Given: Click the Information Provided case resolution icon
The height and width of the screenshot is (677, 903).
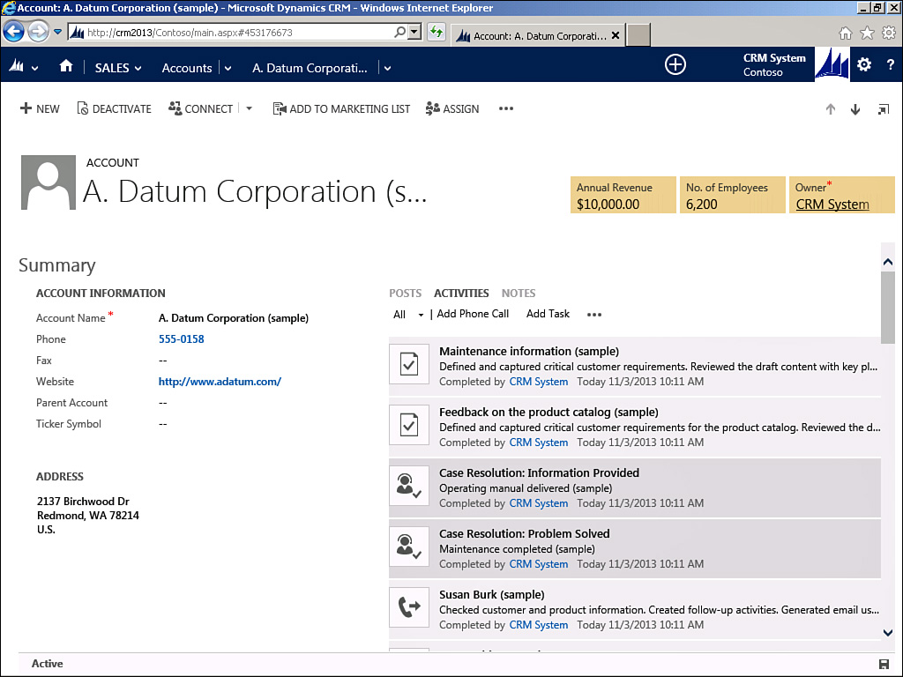Looking at the screenshot, I should click(409, 486).
